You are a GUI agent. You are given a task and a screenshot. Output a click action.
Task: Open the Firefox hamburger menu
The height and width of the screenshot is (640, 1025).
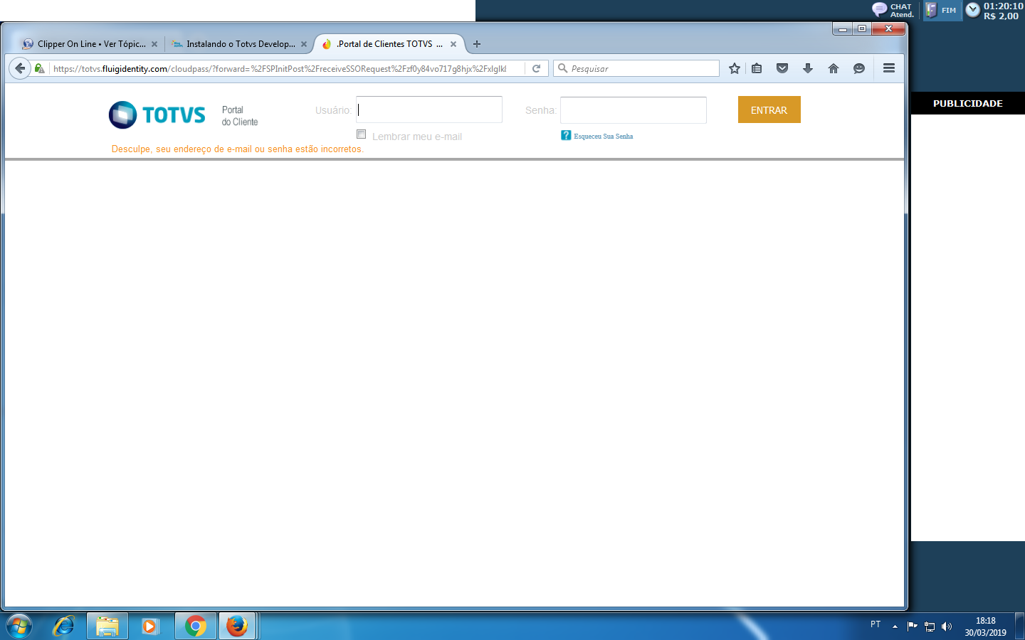[889, 68]
